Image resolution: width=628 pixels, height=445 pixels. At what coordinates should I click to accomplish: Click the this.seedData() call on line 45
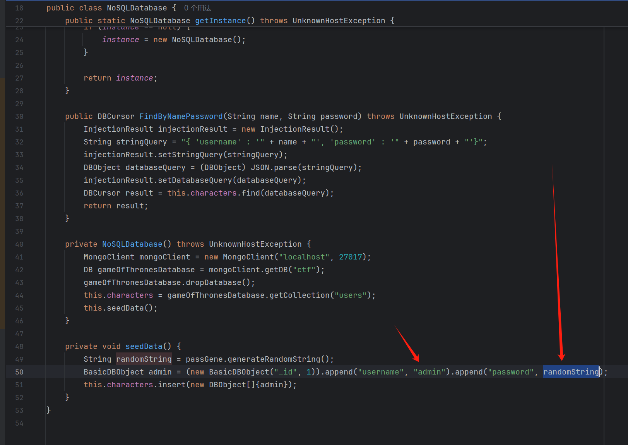(120, 308)
